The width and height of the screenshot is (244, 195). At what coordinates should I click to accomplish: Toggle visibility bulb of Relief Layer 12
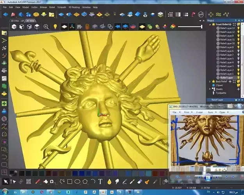coord(238,32)
